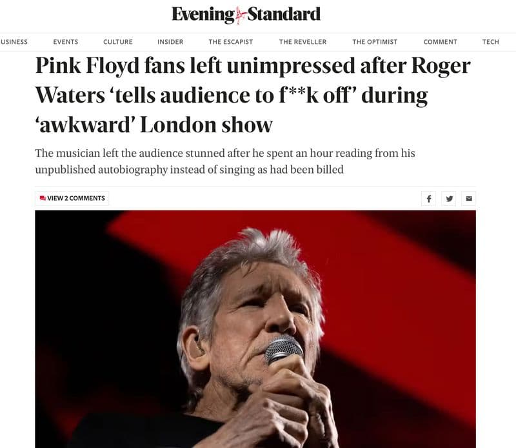Share article via Facebook icon

(428, 199)
